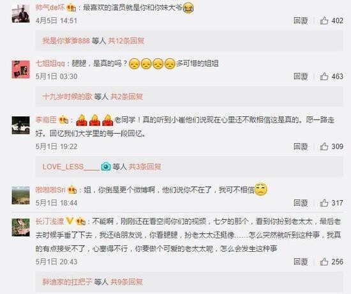Click thumbs-up icon beside 317
The width and height of the screenshot is (351, 294).
coord(324,203)
